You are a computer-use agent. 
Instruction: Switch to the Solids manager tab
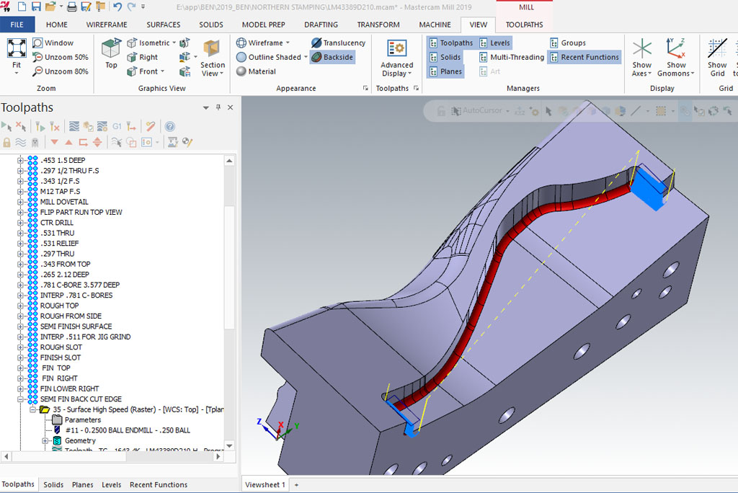pyautogui.click(x=53, y=485)
